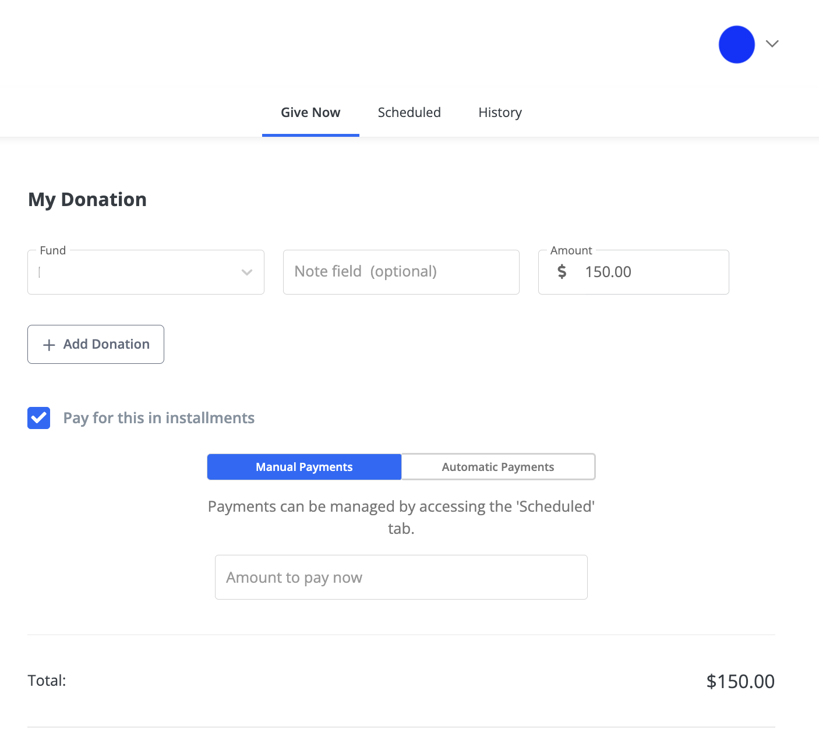Click the My Donation heading

tap(87, 199)
